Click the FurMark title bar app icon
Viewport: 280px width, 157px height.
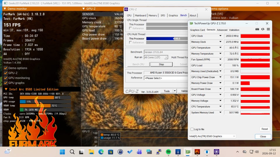6,3
